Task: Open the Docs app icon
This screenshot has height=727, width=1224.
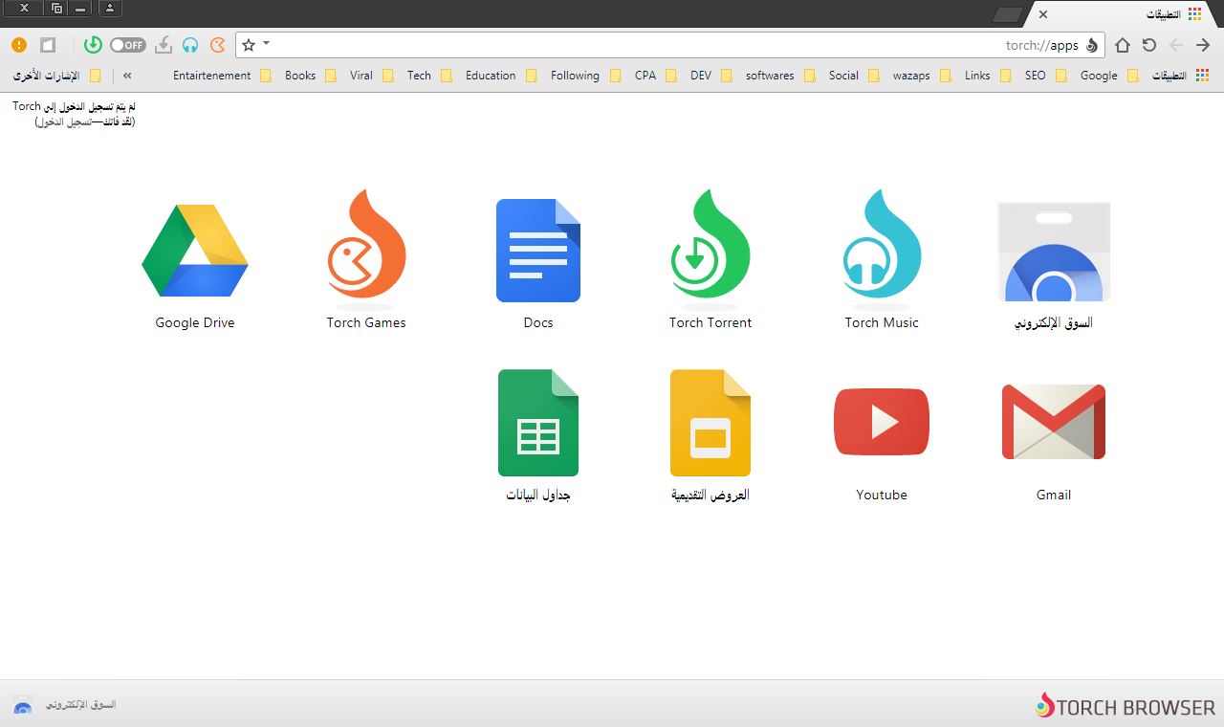Action: coord(538,251)
